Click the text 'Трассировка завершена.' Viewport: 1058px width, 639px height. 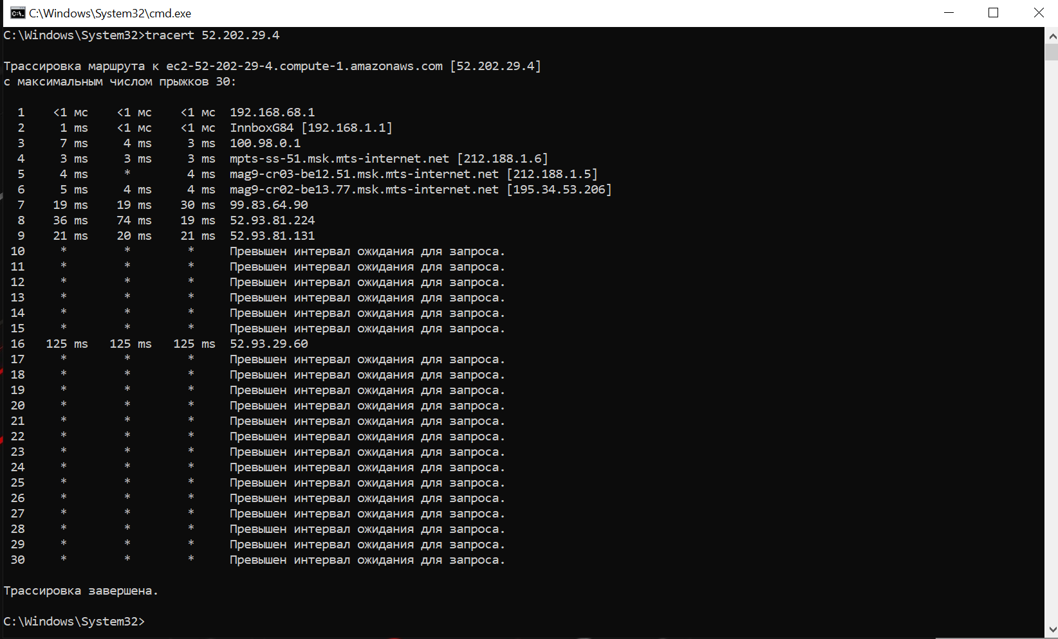pyautogui.click(x=80, y=591)
